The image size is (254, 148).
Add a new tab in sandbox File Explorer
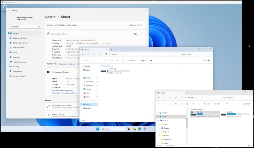tap(112, 50)
